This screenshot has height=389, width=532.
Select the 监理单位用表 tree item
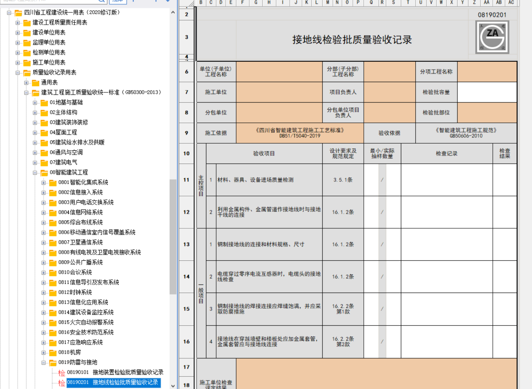(49, 43)
